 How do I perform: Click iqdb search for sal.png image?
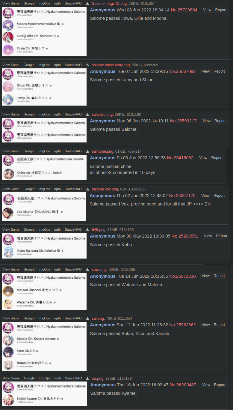click(x=58, y=319)
